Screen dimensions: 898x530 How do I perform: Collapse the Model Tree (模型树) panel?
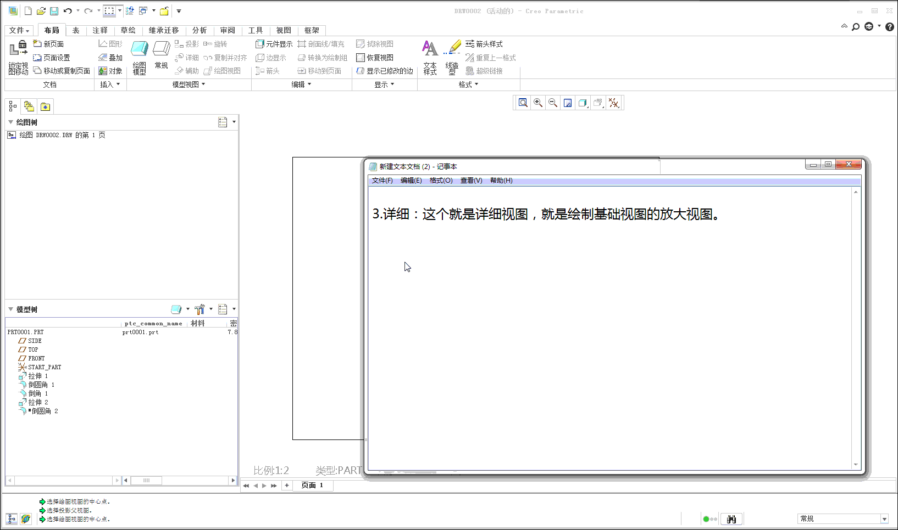[10, 309]
